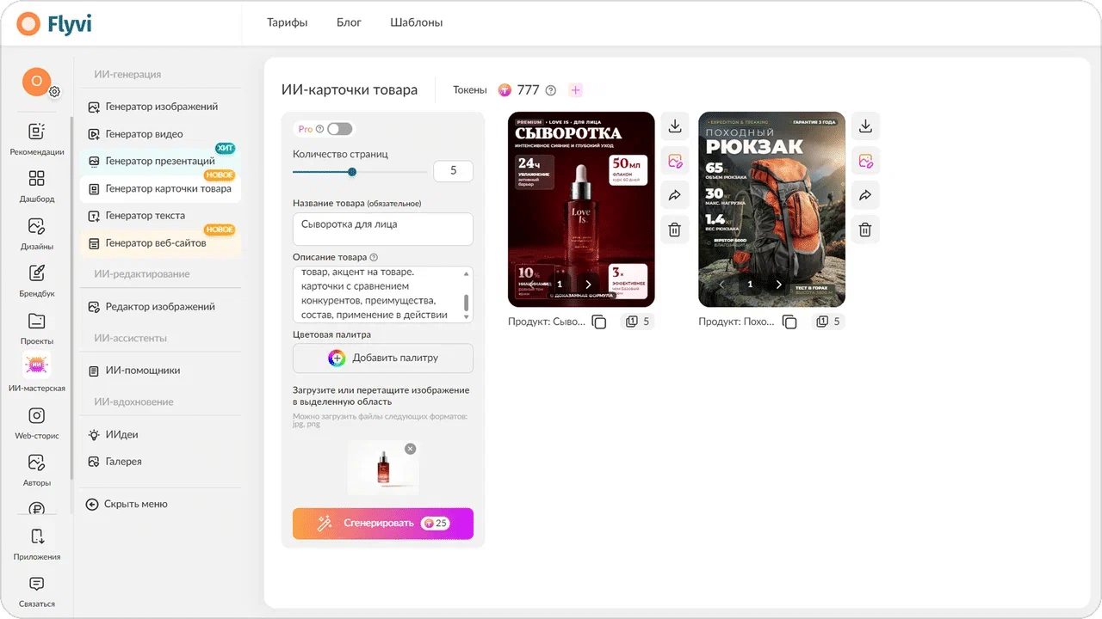The width and height of the screenshot is (1102, 619).
Task: Click the Сгенерировать button
Action: (x=383, y=524)
